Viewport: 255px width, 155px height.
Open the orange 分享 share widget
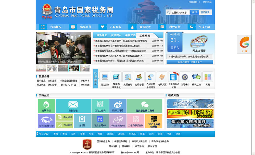(244, 44)
